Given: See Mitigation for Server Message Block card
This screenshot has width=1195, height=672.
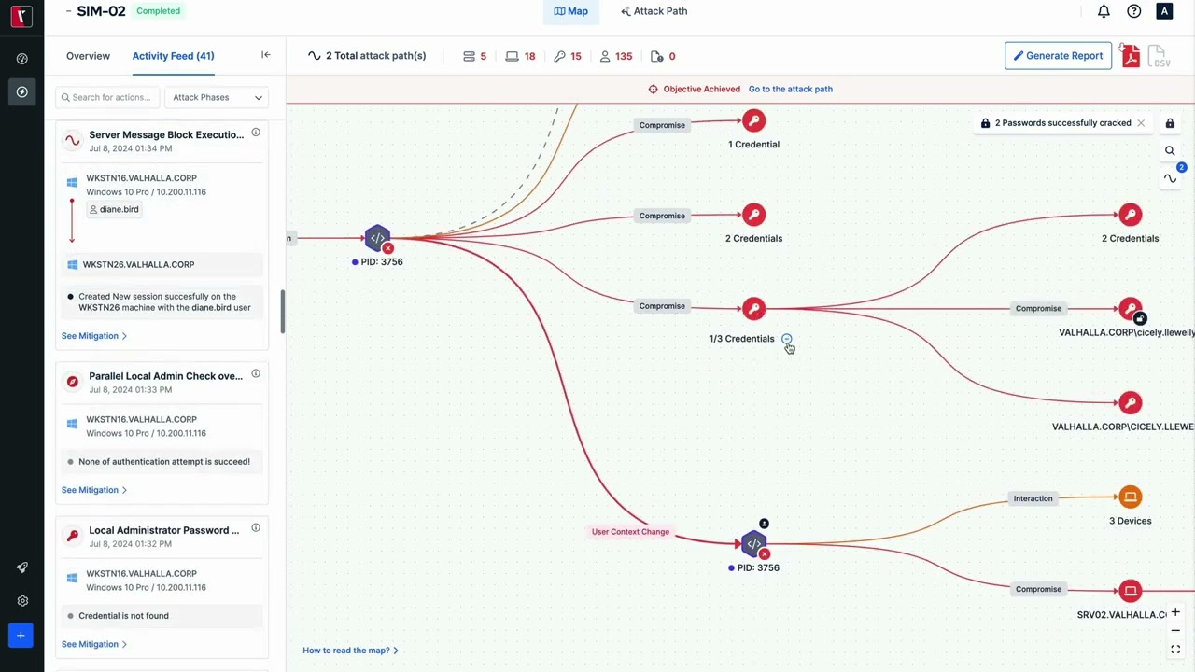Looking at the screenshot, I should click(94, 336).
